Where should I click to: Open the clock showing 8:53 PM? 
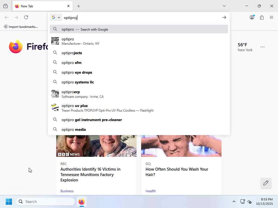pyautogui.click(x=264, y=201)
